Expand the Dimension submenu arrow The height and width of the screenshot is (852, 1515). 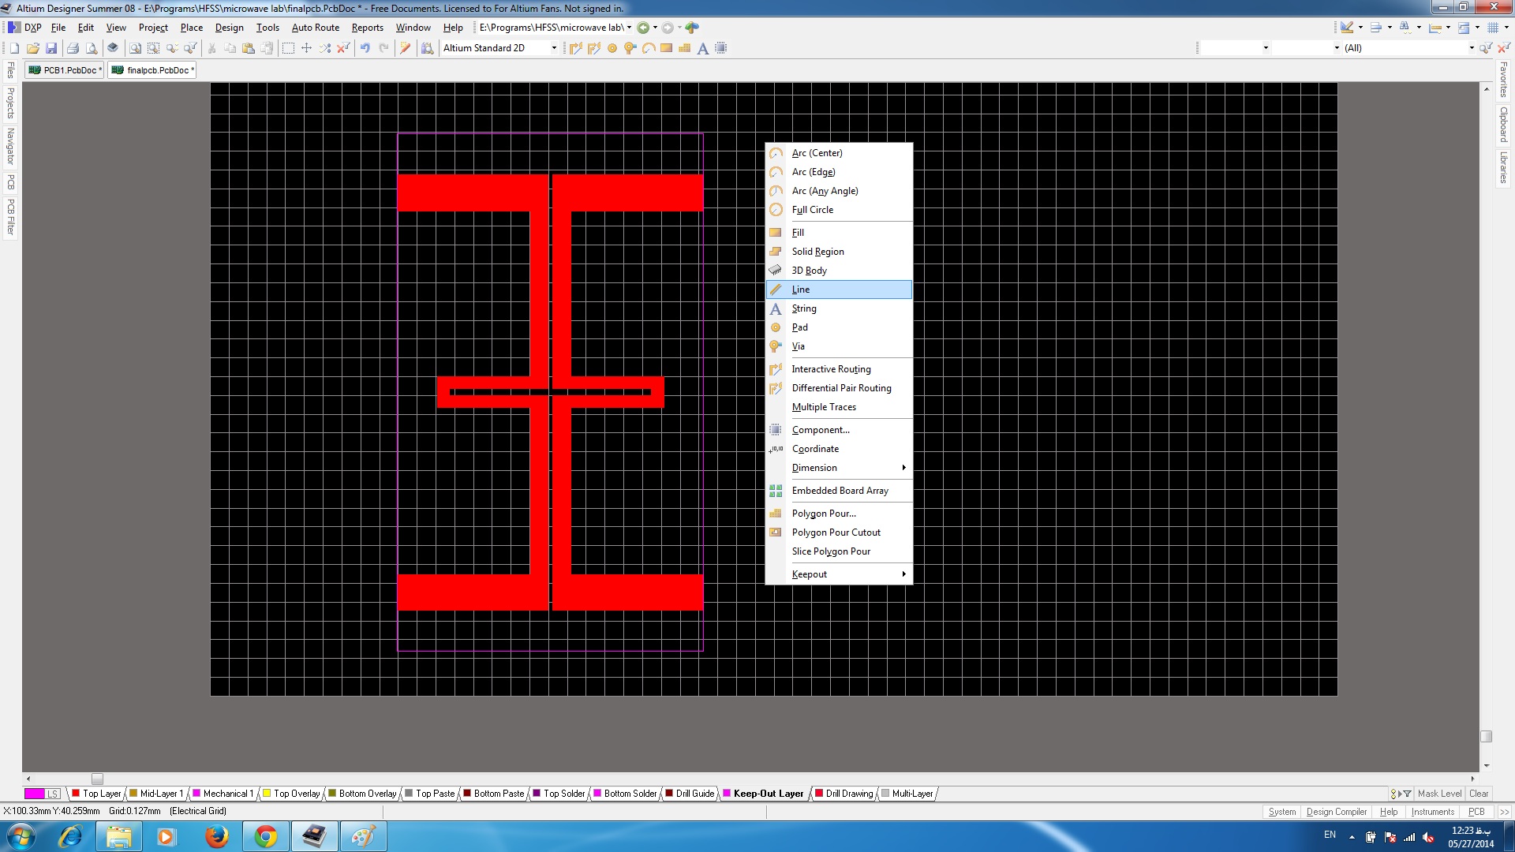pos(903,468)
